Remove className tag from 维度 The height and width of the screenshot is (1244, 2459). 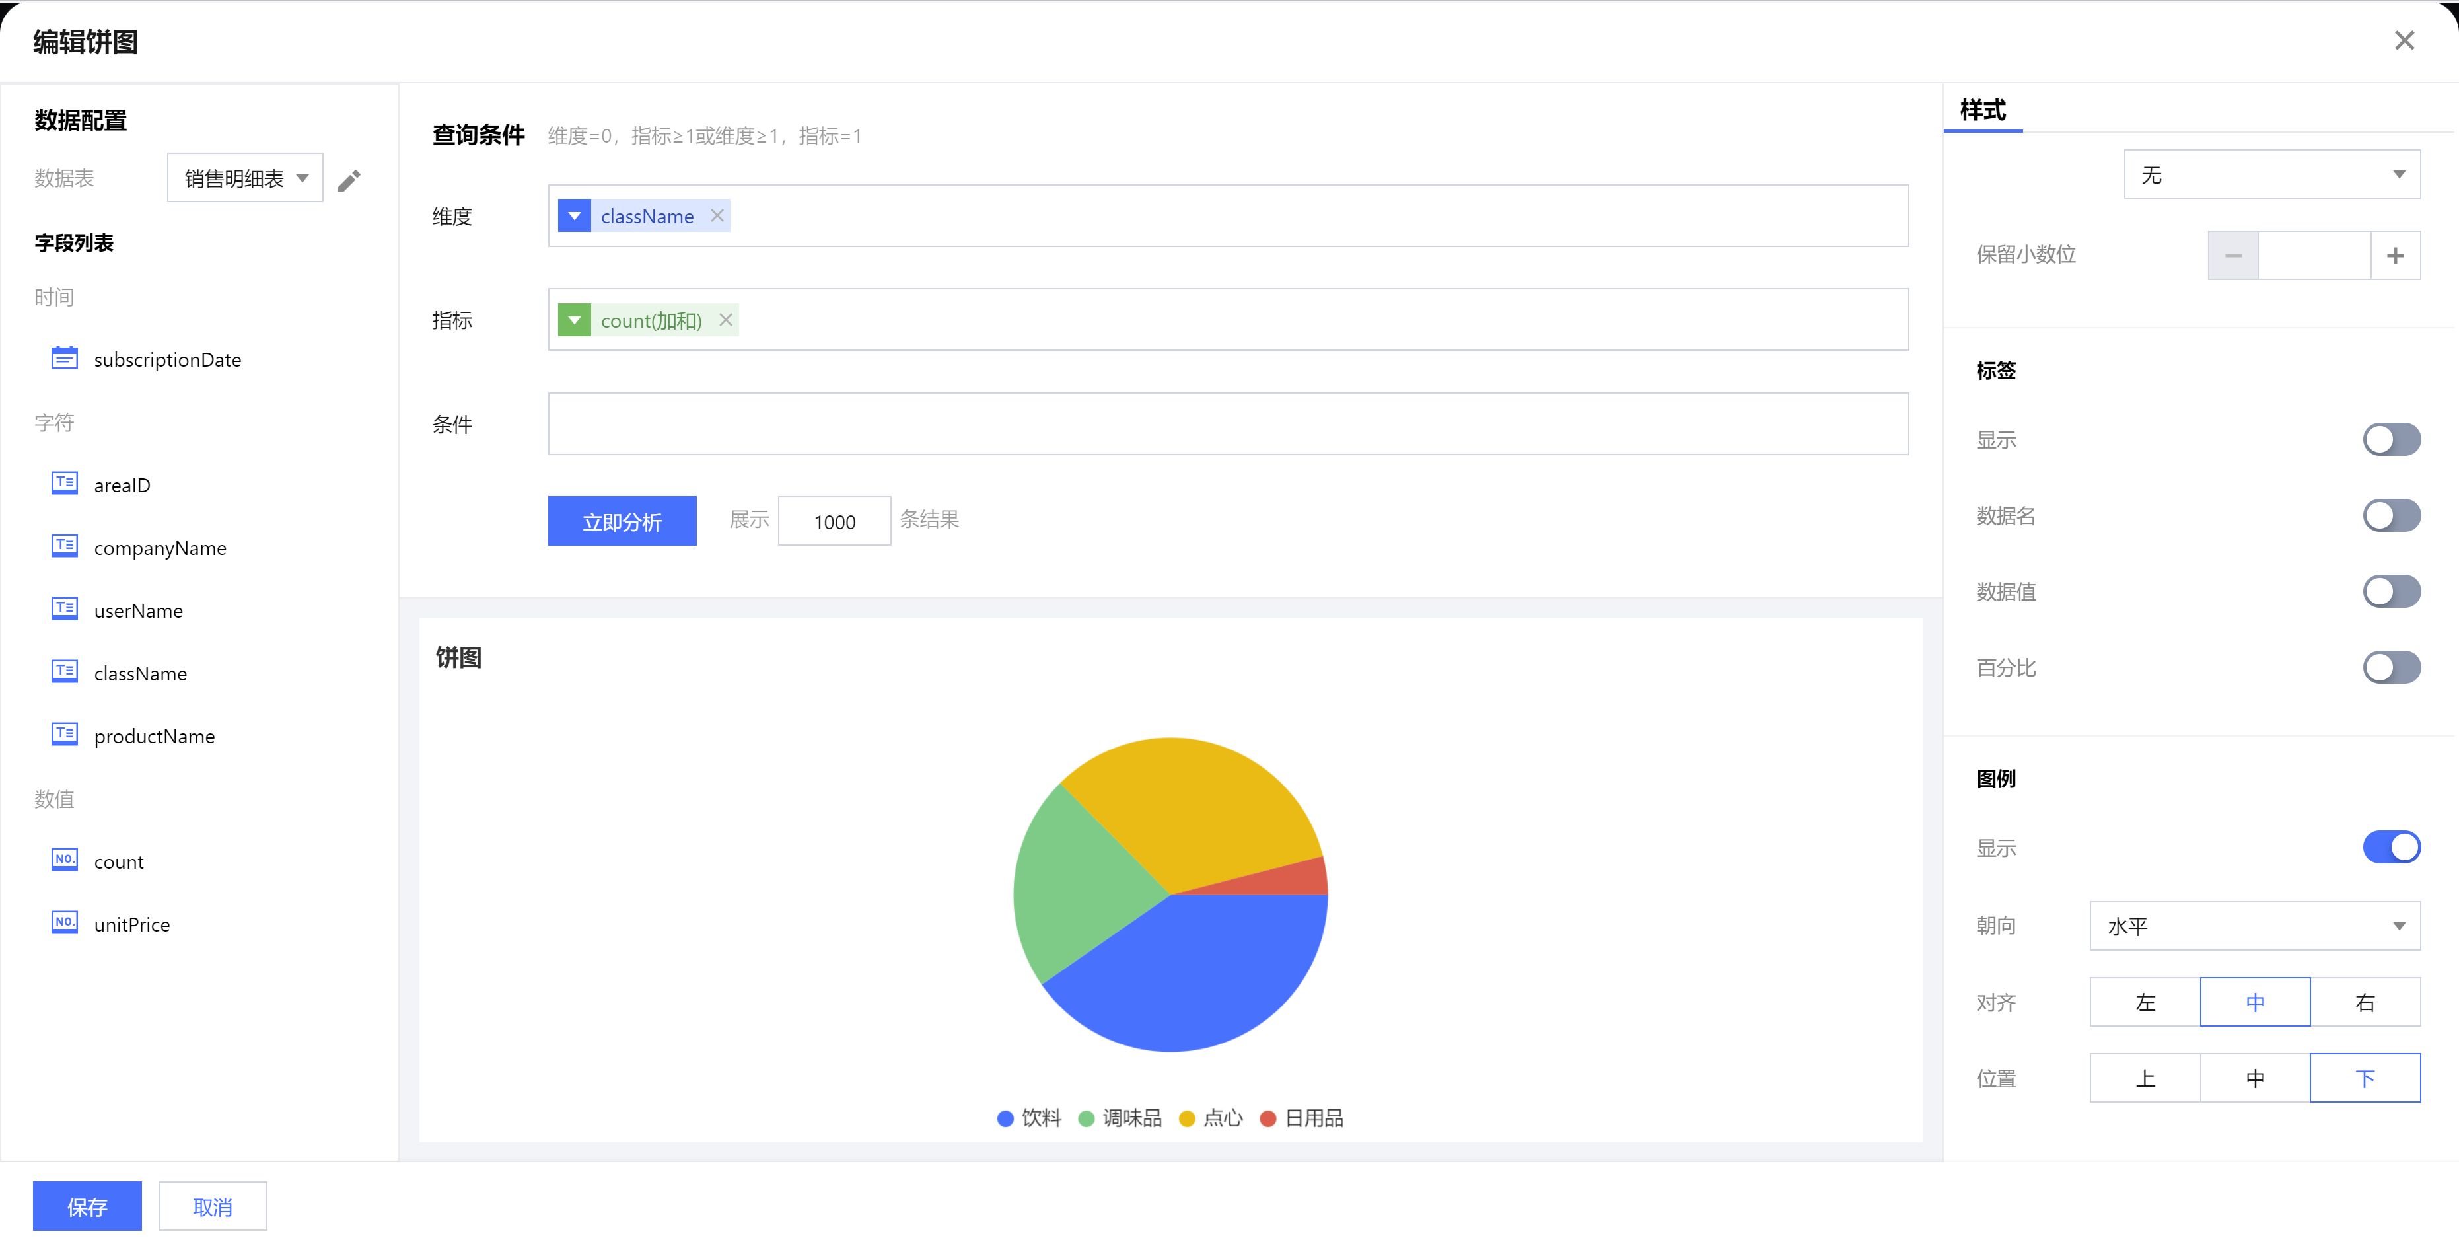click(x=717, y=216)
